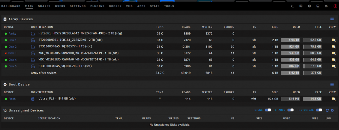Go to the Dashboard tab

point(11,6)
